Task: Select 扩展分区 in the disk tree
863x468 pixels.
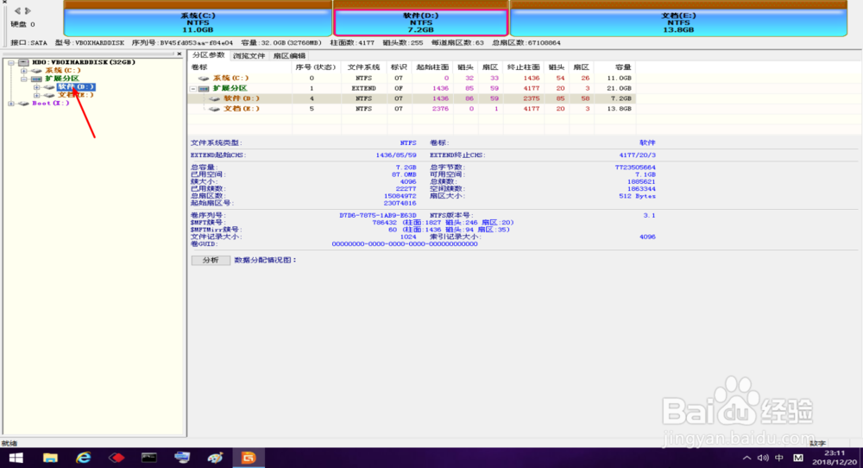Action: (61, 79)
